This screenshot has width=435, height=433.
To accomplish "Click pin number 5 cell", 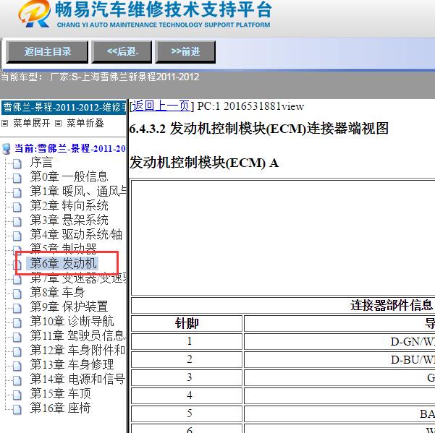I will point(187,413).
